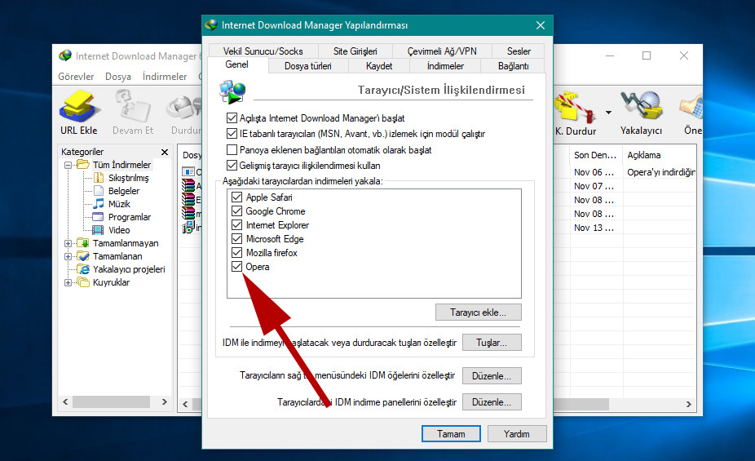Confirm with the Tamam button

[x=451, y=433]
